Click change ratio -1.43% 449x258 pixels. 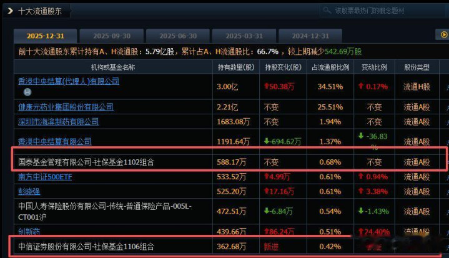point(373,211)
